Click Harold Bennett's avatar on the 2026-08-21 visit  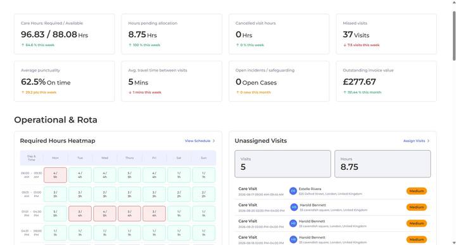click(293, 224)
